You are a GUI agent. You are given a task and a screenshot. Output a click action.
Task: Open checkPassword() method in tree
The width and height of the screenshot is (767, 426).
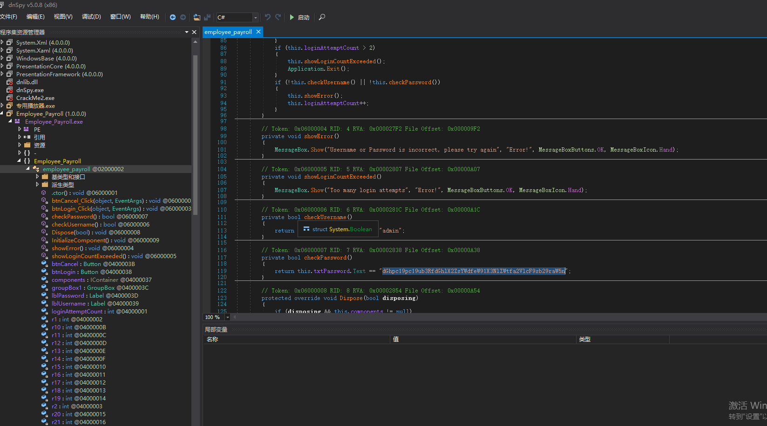pyautogui.click(x=100, y=216)
